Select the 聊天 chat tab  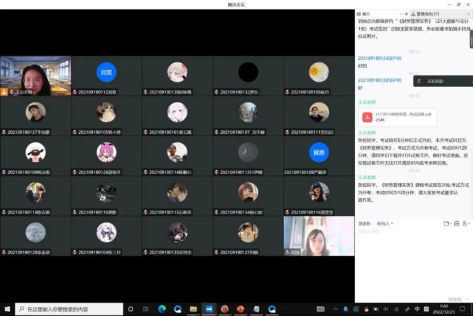(x=365, y=14)
